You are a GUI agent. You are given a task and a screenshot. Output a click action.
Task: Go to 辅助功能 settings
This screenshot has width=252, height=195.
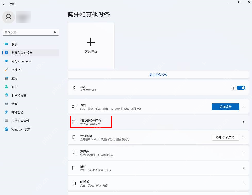[x=31, y=112]
